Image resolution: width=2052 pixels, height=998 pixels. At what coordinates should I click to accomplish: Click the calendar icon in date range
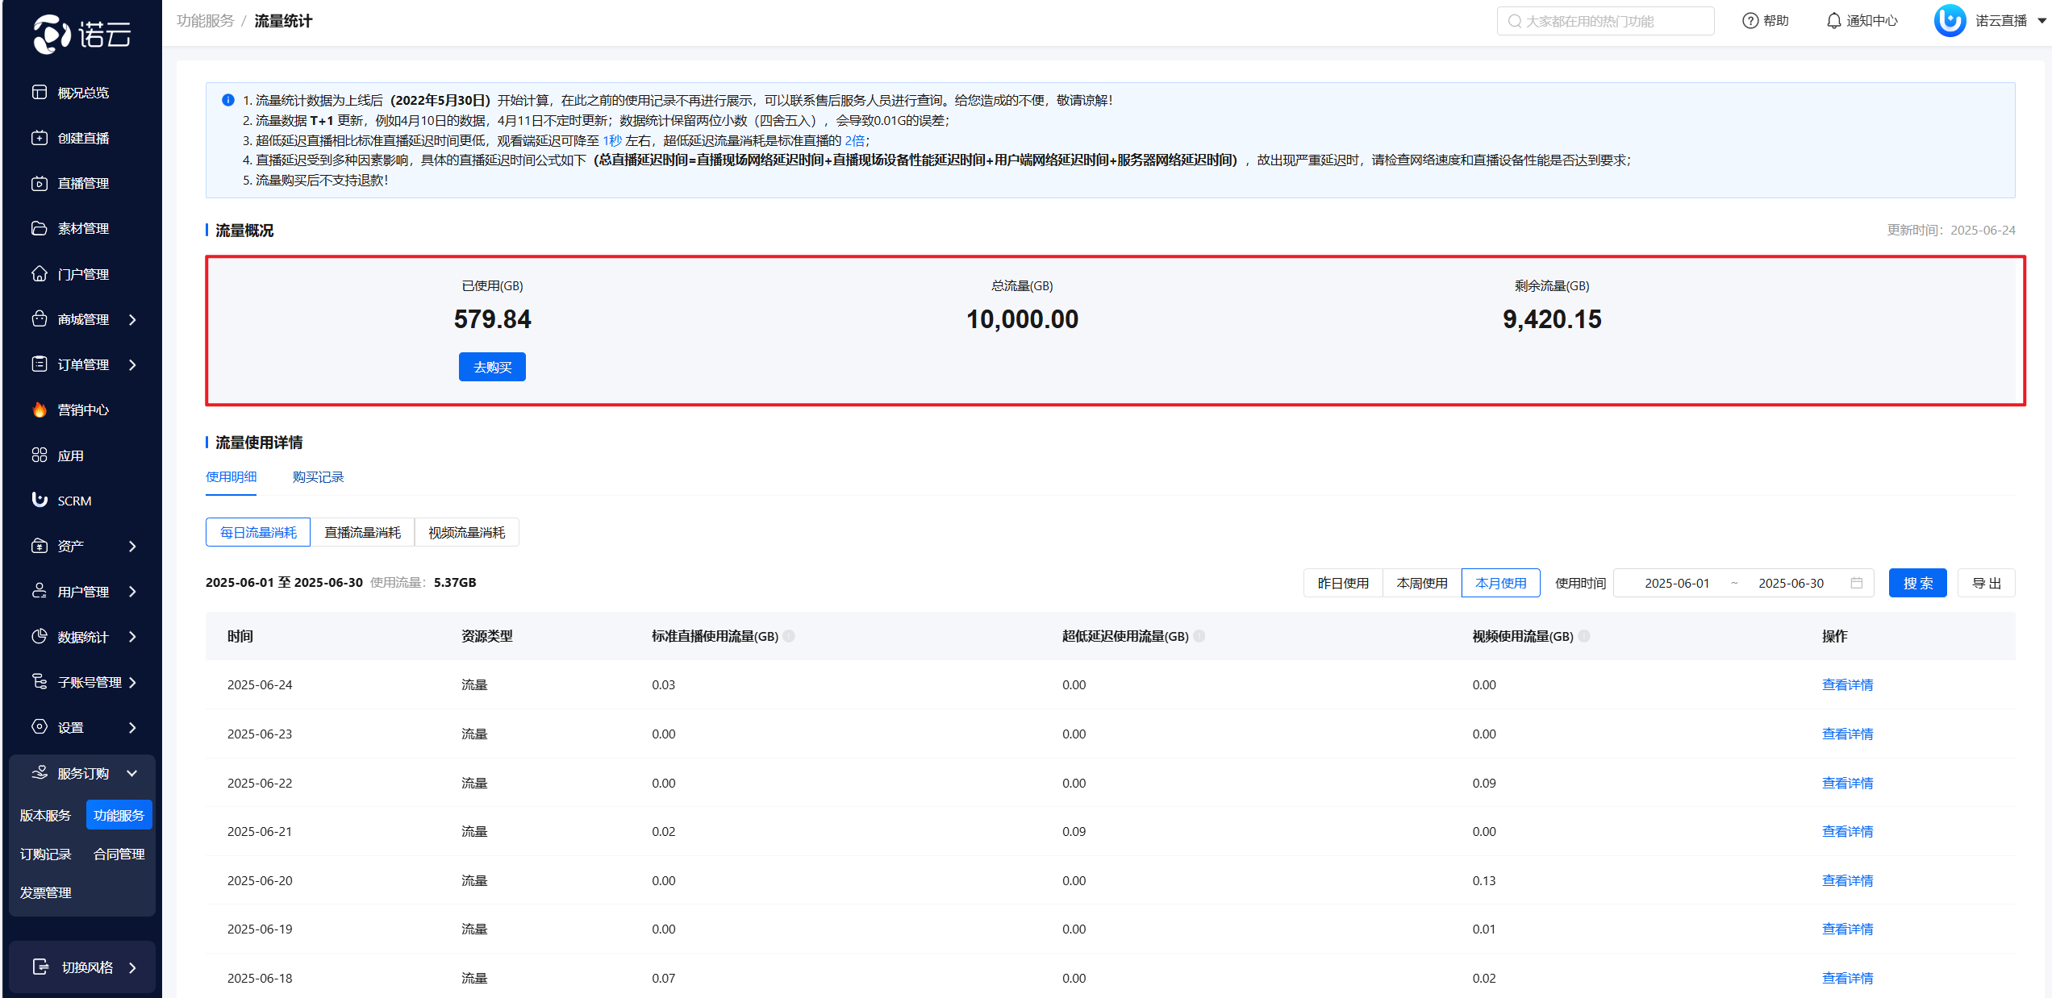pyautogui.click(x=1856, y=583)
